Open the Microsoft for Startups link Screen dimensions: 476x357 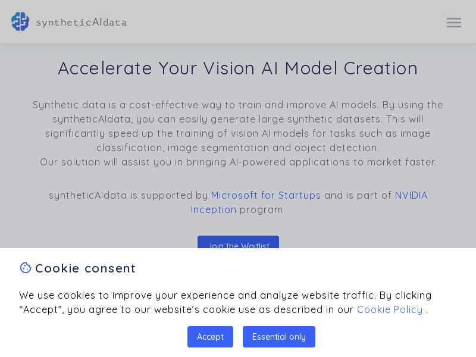tap(265, 195)
